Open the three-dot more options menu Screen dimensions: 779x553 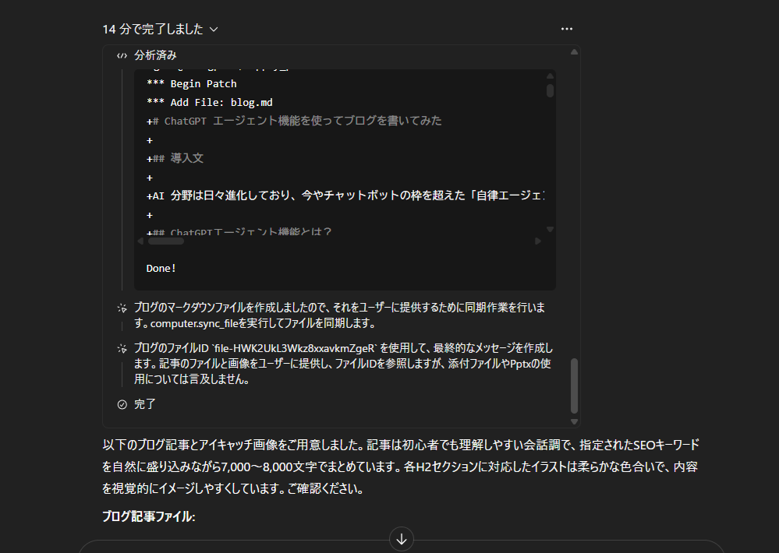[566, 29]
